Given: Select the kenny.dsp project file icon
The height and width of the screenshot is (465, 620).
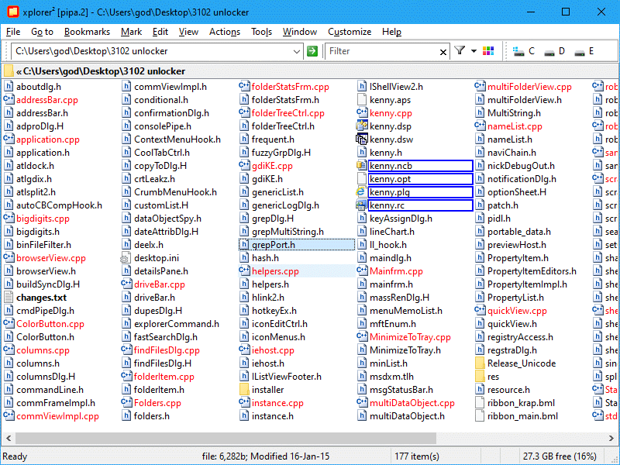Looking at the screenshot, I should [x=361, y=126].
